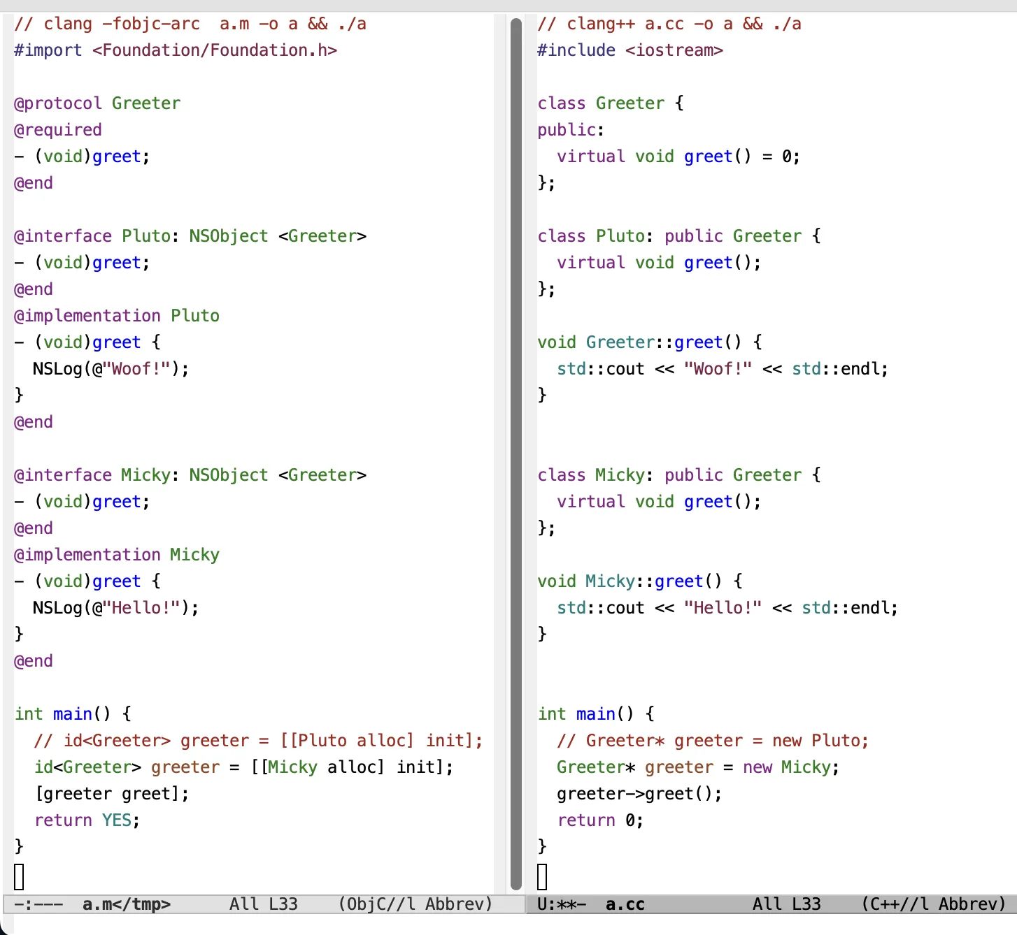This screenshot has width=1017, height=935.
Task: Click the '// clang -fobjc-arc' comment line
Action: (190, 24)
